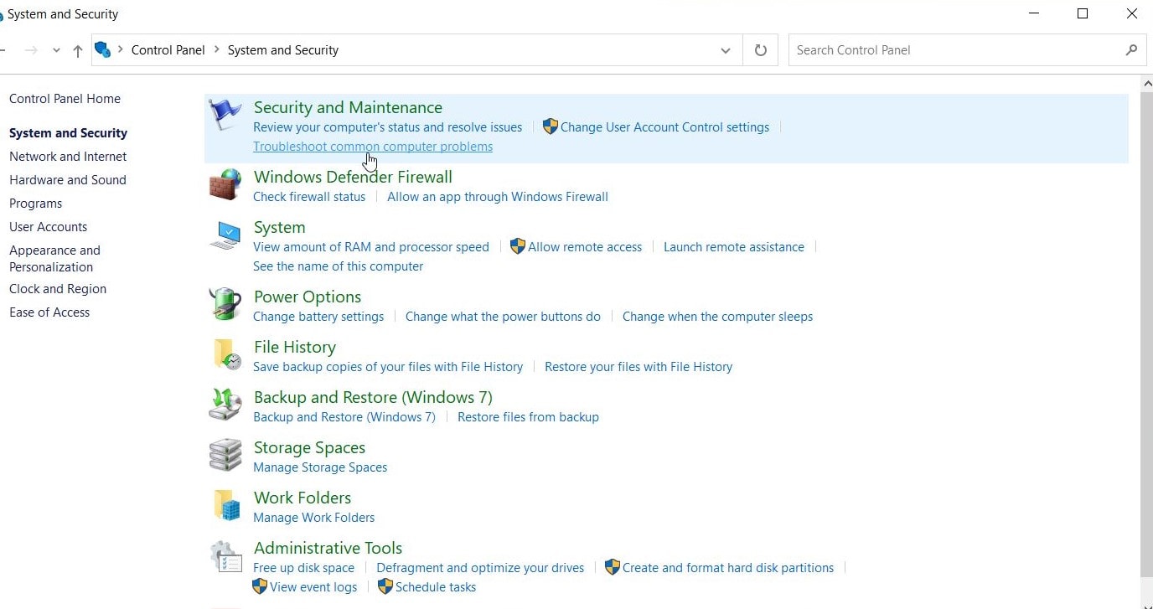This screenshot has width=1153, height=609.
Task: Click the forward navigation arrow
Action: (x=31, y=50)
